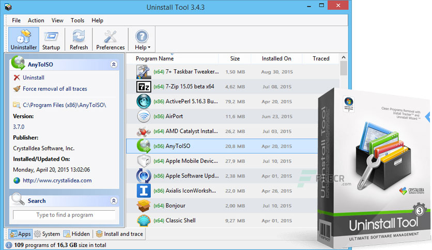Click the Crystalidea Software, Inc. publisher text
Screen dimensions: 432x250
[x=43, y=148]
